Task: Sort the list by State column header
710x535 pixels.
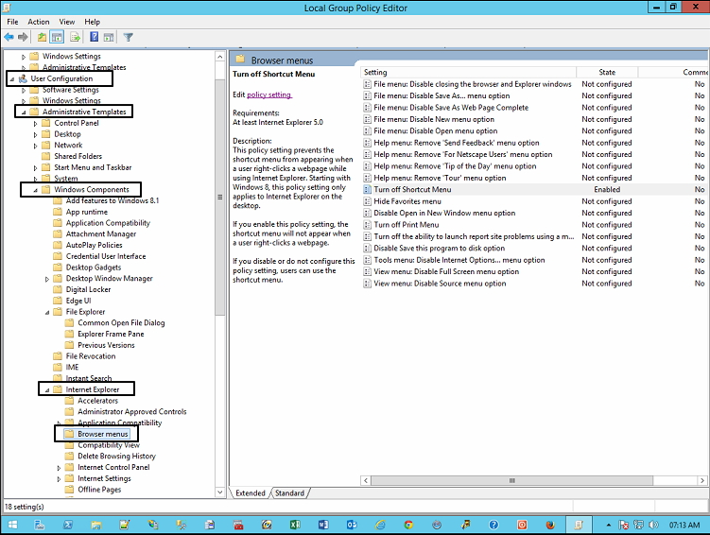Action: pos(607,72)
